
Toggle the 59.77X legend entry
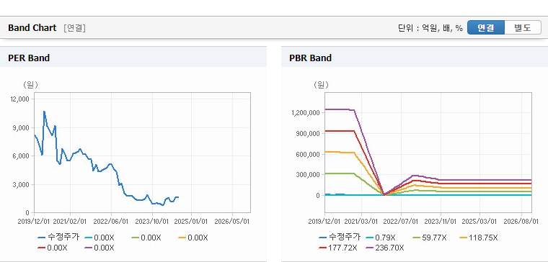click(x=430, y=238)
